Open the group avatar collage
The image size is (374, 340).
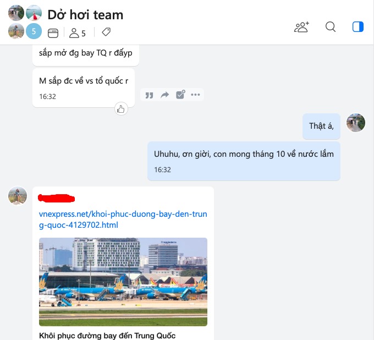click(x=25, y=22)
